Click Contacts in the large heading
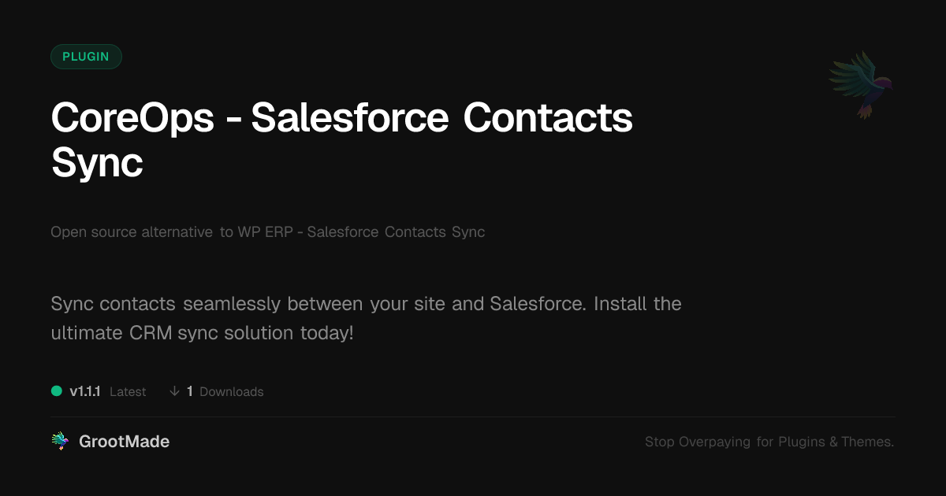 tap(548, 118)
